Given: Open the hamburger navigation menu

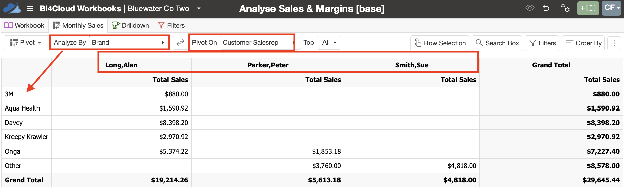Looking at the screenshot, I should tap(30, 8).
